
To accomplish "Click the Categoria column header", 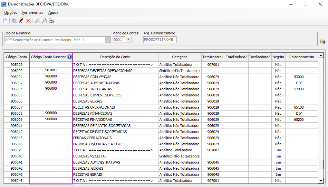I will [180, 57].
